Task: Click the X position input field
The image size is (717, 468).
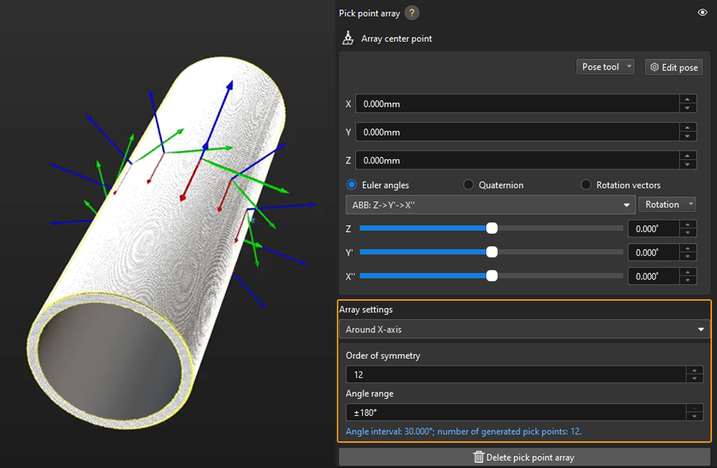Action: tap(517, 104)
